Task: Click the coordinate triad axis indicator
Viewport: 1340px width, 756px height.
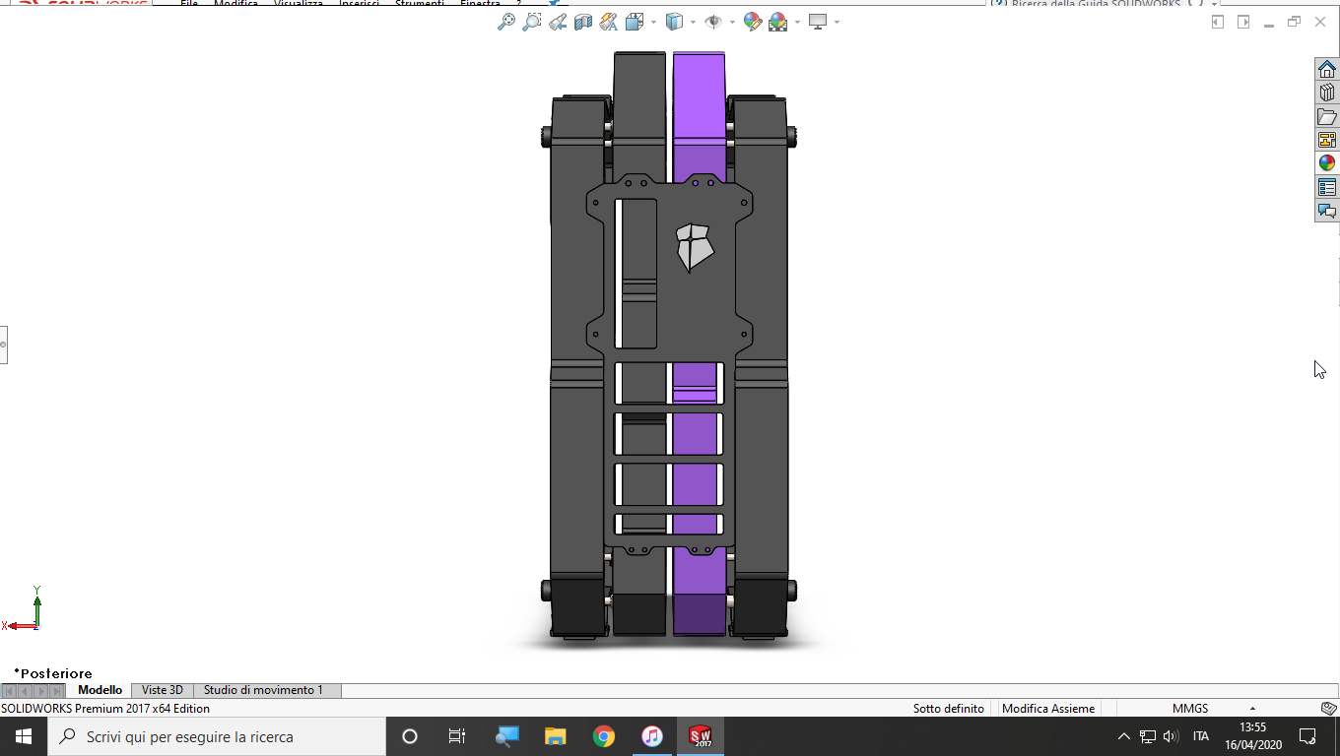Action: click(23, 609)
